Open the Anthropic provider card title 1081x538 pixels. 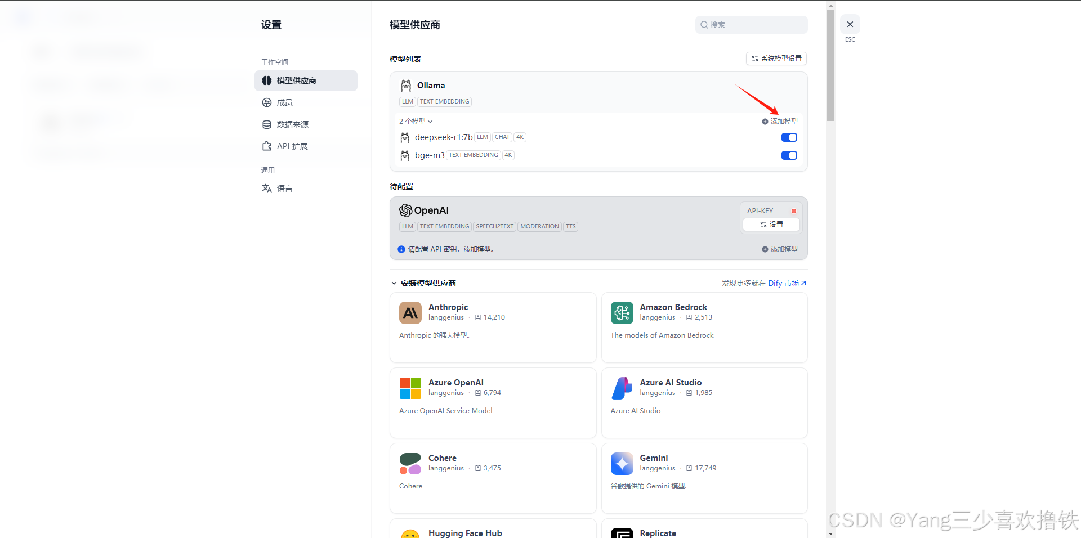click(x=448, y=307)
